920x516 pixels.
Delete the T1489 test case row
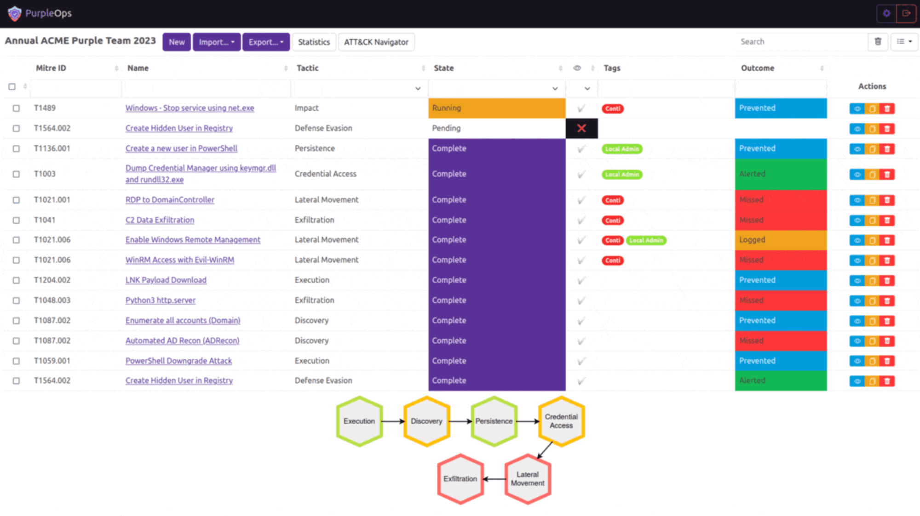[887, 109]
